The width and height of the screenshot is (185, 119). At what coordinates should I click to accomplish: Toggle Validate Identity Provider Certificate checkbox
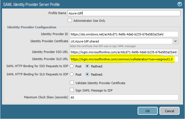pyautogui.click(x=72, y=83)
